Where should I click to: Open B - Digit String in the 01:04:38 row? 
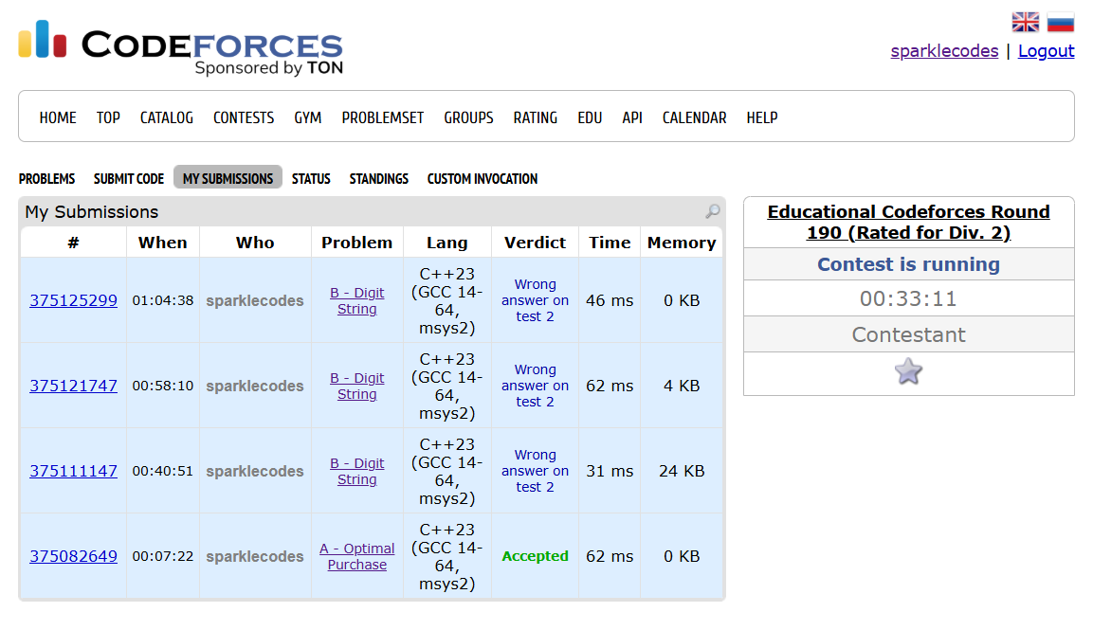tap(356, 300)
